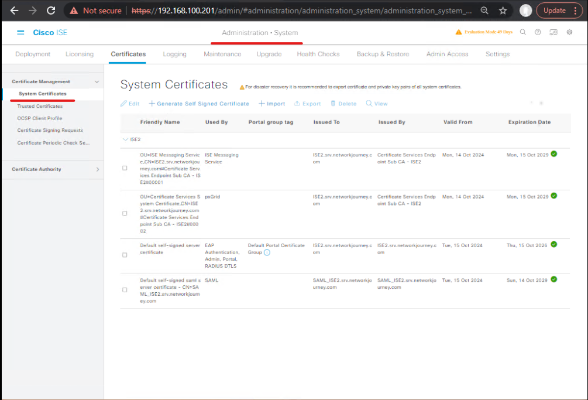Open Certificate Signing Requests in the sidebar

point(50,130)
